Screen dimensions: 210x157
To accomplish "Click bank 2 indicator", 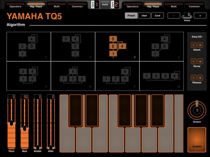I will click(x=115, y=5).
